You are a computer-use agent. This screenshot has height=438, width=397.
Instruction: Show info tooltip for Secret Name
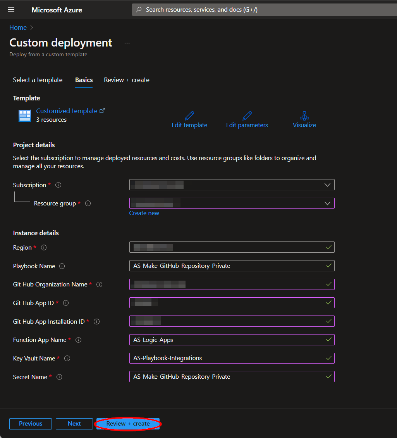point(59,377)
